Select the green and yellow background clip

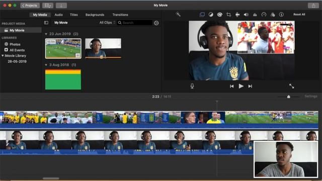[63, 79]
